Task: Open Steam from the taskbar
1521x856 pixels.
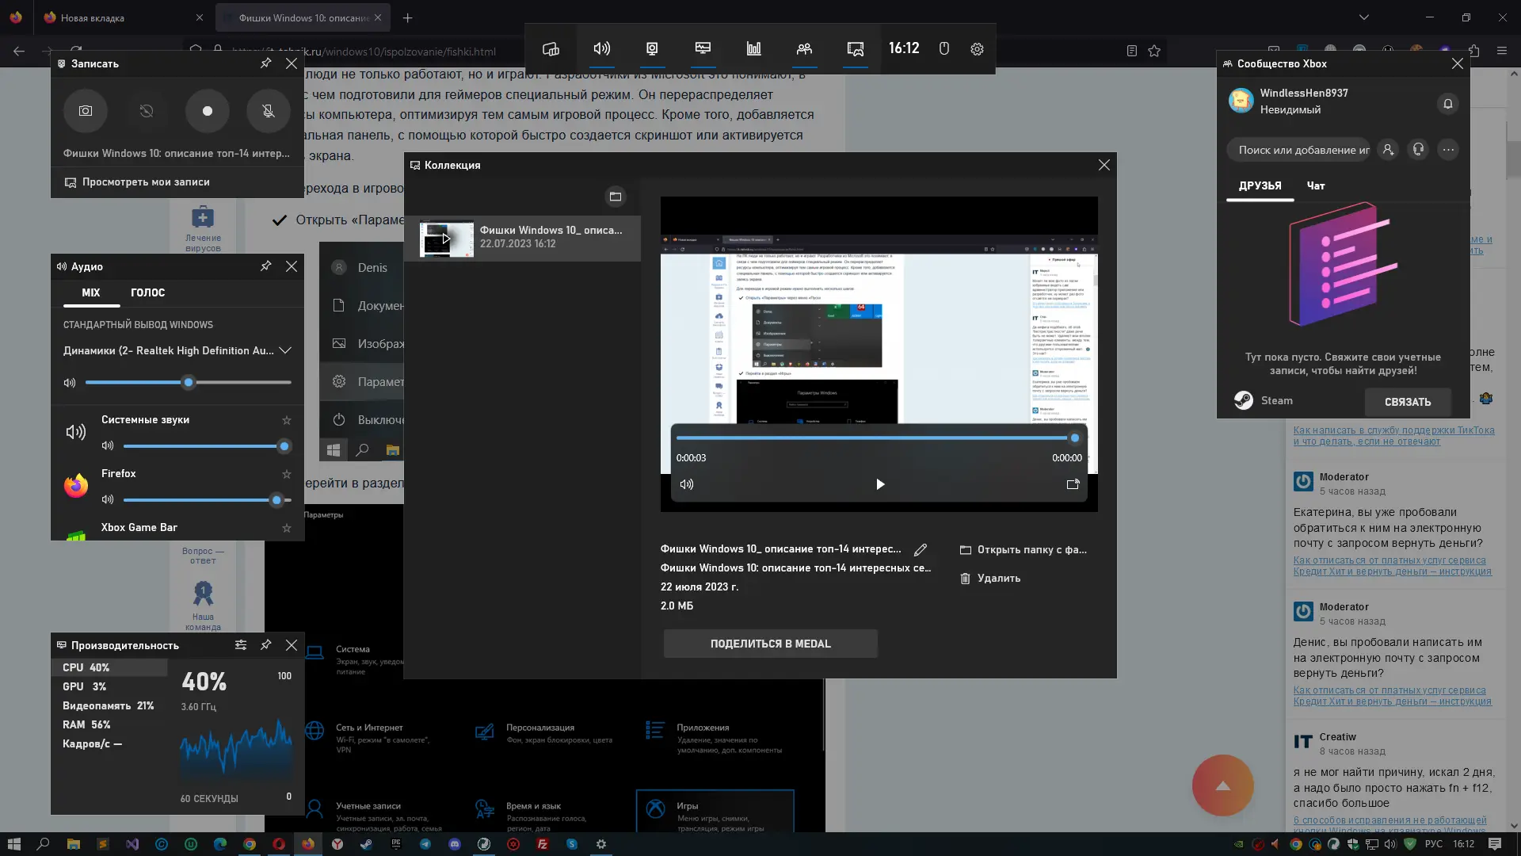Action: pyautogui.click(x=367, y=844)
